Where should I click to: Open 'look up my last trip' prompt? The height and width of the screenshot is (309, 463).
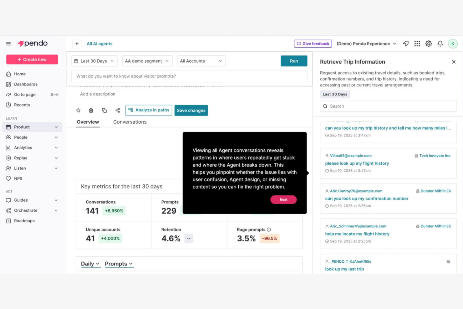(x=344, y=269)
